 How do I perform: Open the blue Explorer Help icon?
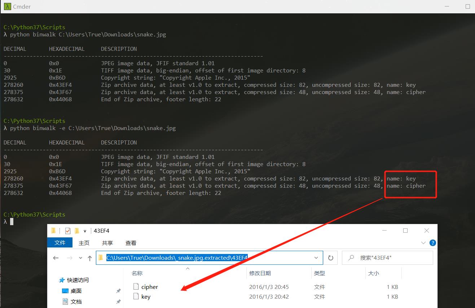[433, 243]
